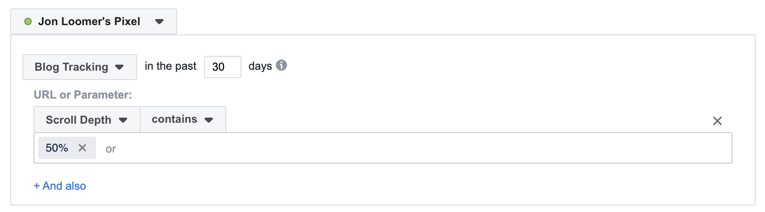
Task: Add a condition with And also
Action: point(60,186)
